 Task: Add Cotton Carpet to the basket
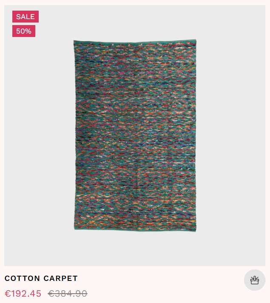255,280
